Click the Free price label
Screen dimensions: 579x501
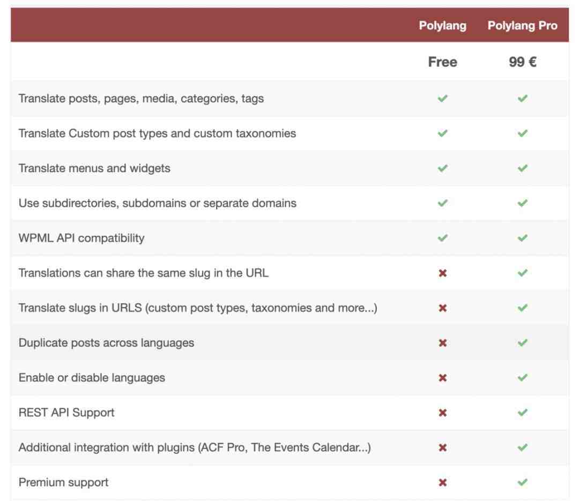tap(442, 62)
